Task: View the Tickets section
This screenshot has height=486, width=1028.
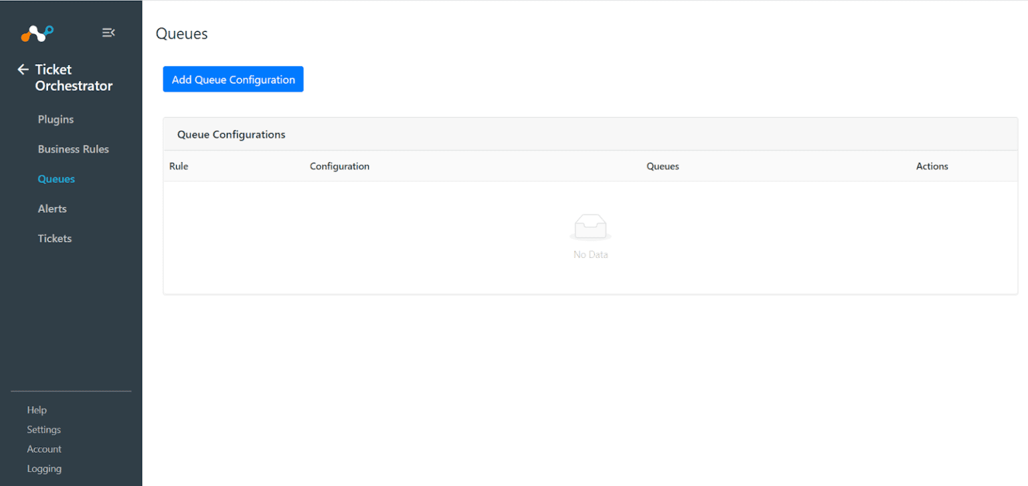Action: pos(54,238)
